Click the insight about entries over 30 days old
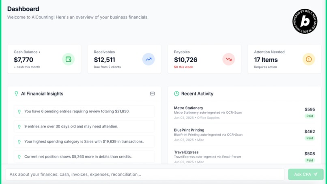This screenshot has height=184, width=327. (x=84, y=126)
